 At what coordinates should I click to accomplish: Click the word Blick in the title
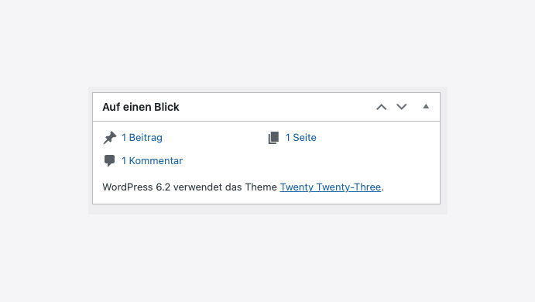(x=166, y=107)
